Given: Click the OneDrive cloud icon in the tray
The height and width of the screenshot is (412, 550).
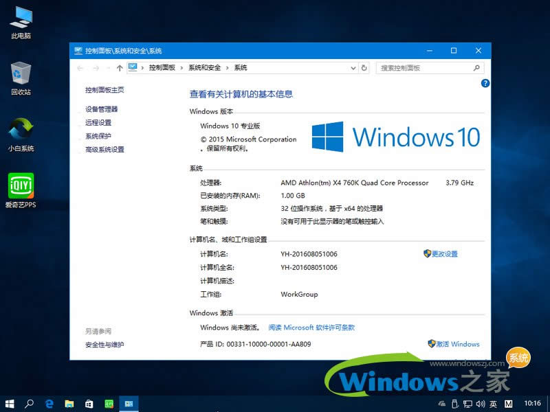Looking at the screenshot, I should click(442, 404).
